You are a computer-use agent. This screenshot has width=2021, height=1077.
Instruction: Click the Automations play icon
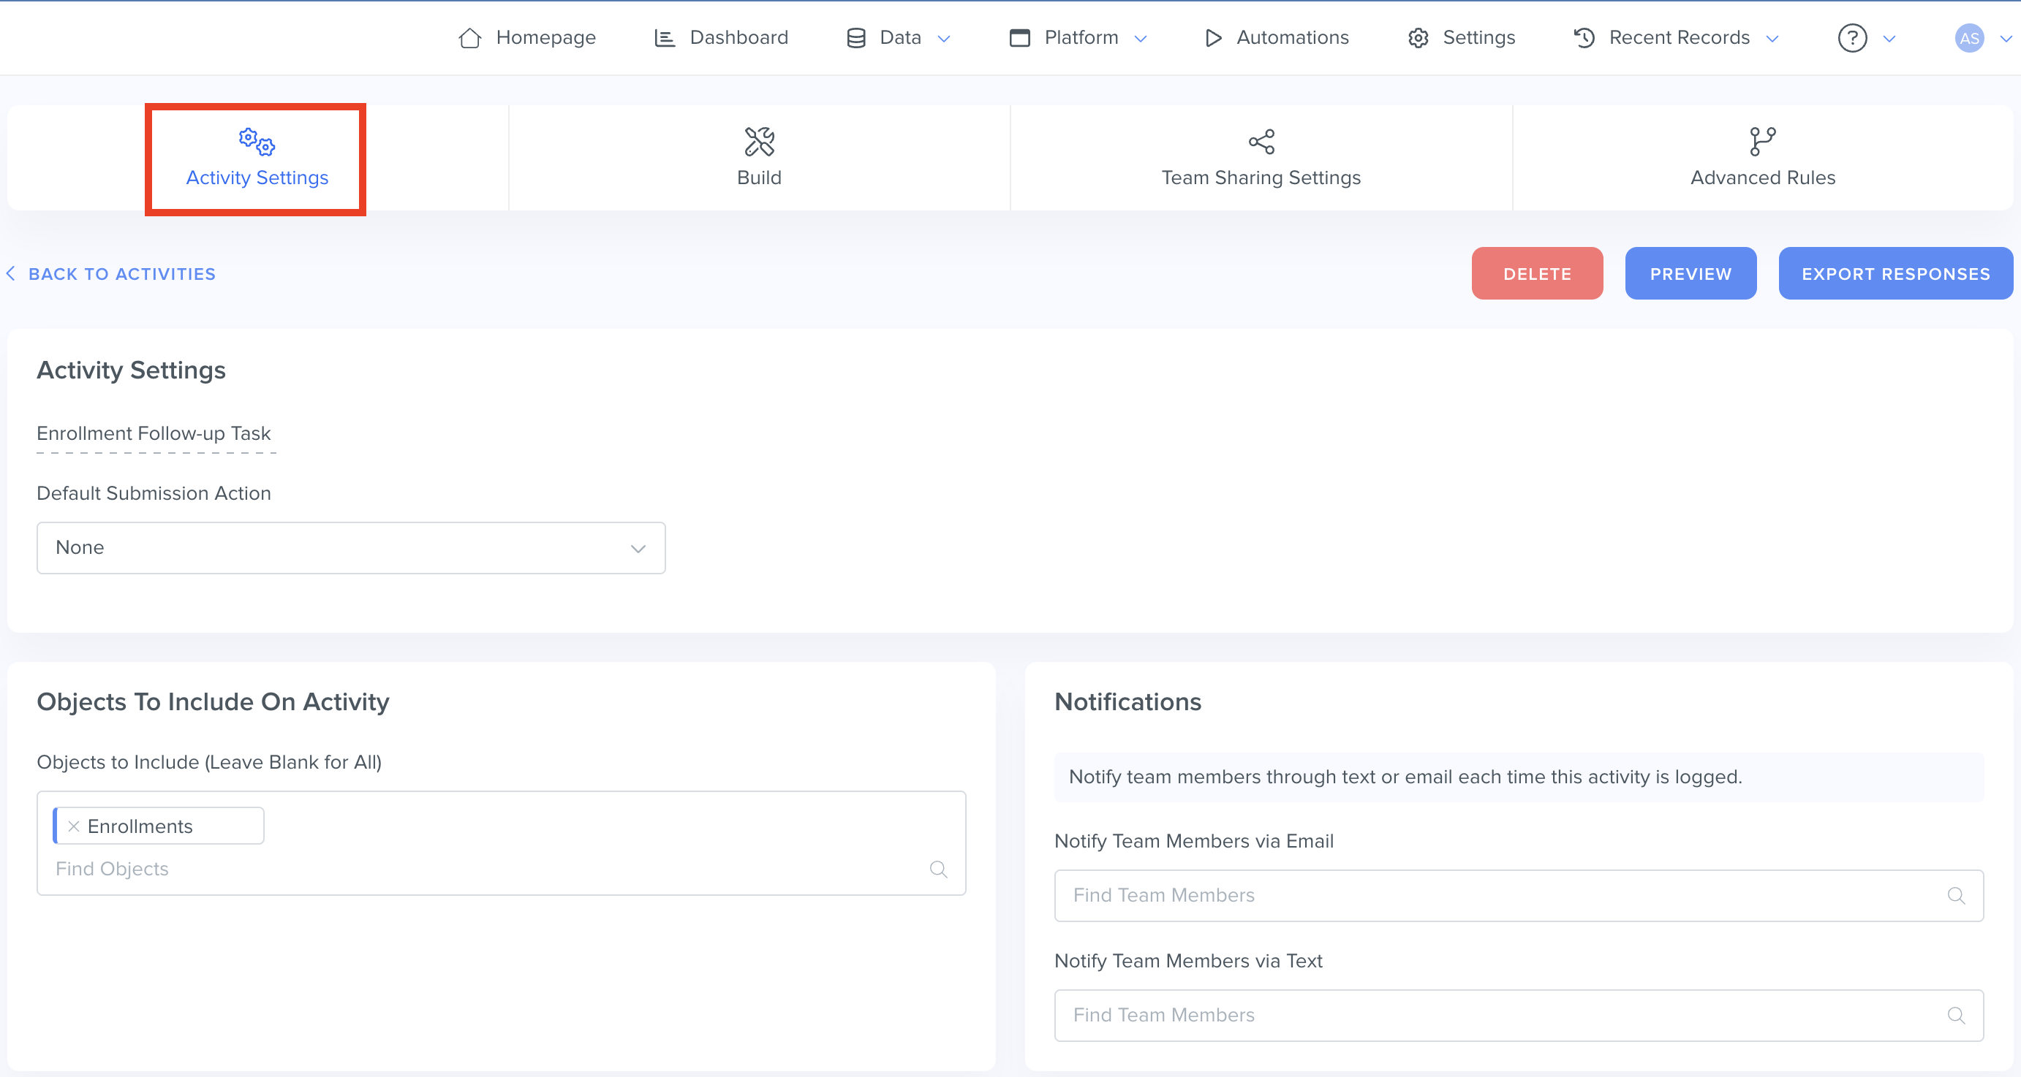point(1213,37)
